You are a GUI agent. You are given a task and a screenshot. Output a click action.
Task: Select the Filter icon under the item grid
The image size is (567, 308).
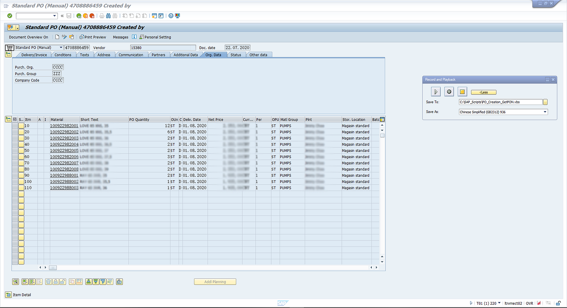(103, 282)
